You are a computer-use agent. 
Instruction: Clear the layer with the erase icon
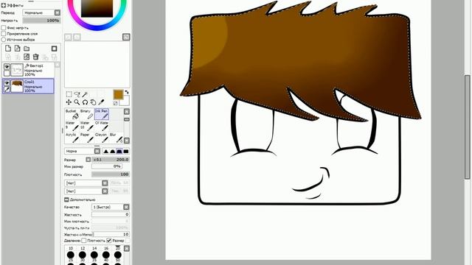tap(27, 57)
